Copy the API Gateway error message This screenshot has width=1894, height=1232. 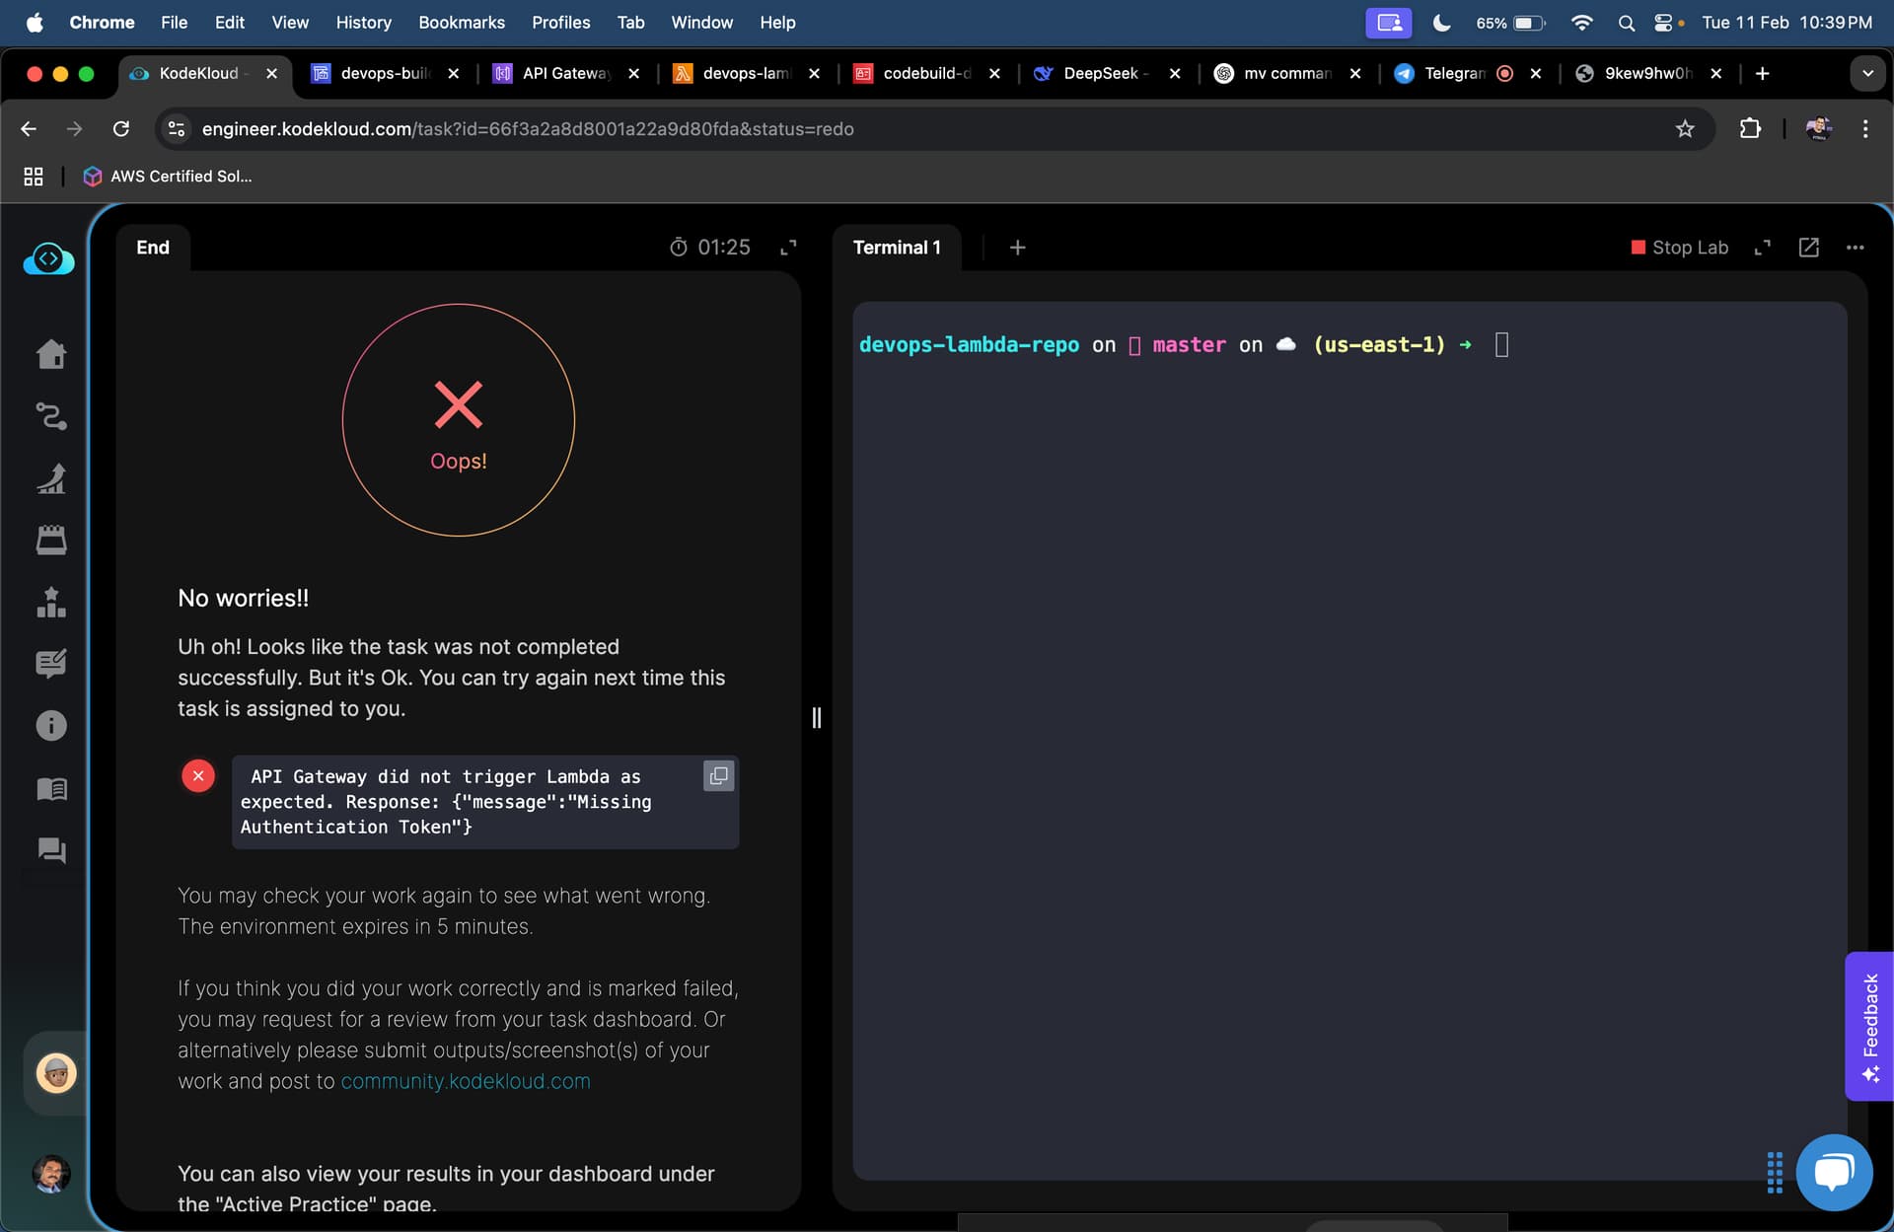click(x=718, y=776)
